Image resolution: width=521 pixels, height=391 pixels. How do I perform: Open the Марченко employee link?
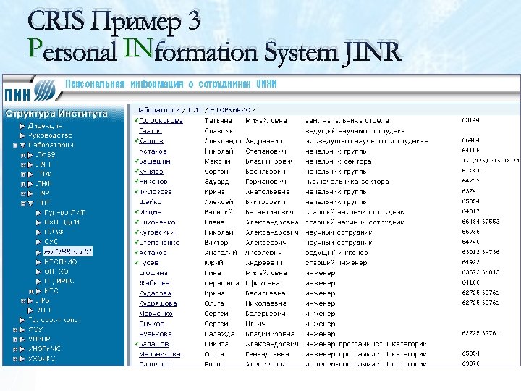coord(156,314)
